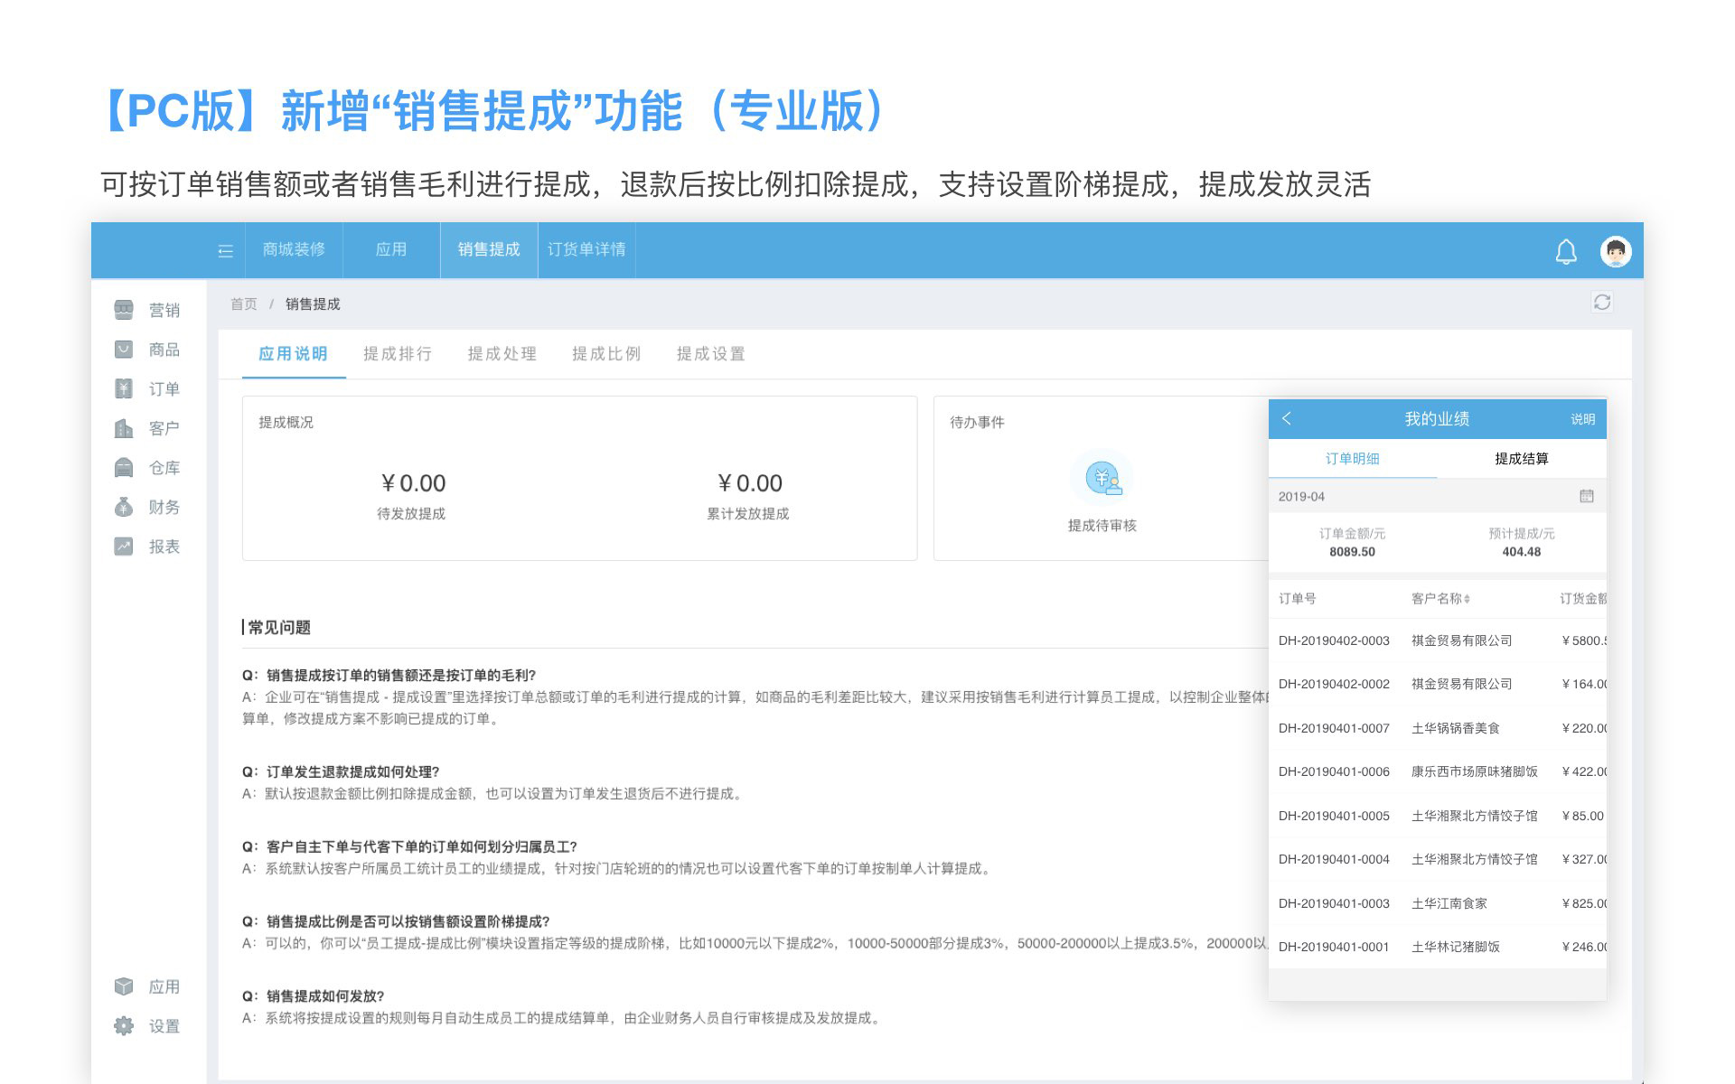Click the notification bell icon

click(1565, 251)
